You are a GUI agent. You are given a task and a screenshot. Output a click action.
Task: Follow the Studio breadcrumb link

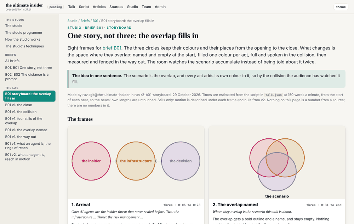(72, 21)
